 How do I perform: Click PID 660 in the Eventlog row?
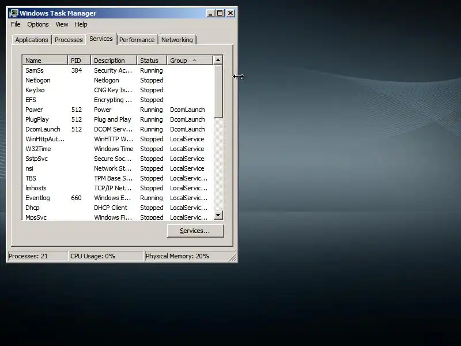coord(76,198)
